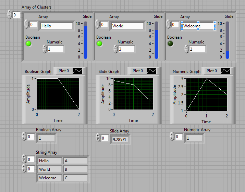245x192 pixels.
Task: Click the String Array row index field
Action: pos(31,159)
